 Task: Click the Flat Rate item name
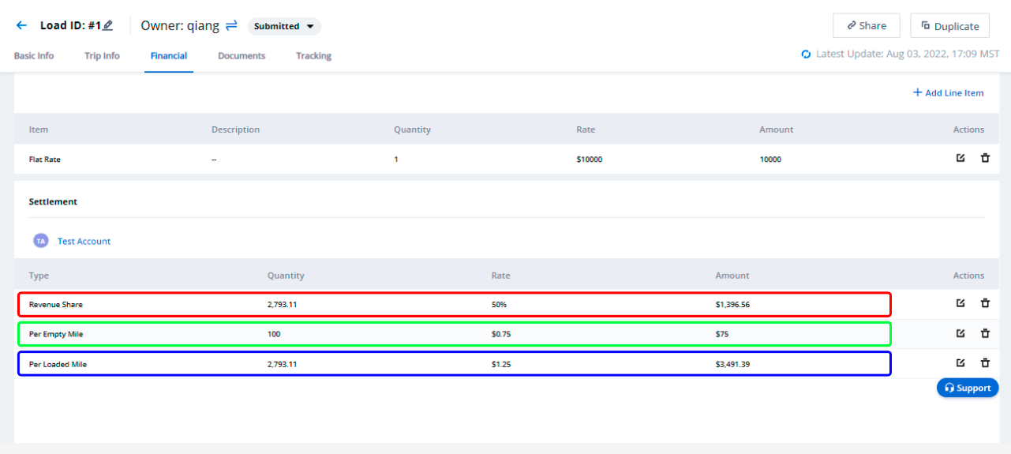[45, 159]
